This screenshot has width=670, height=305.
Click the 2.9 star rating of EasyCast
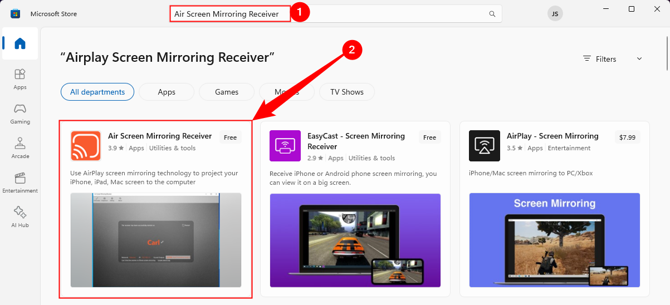tap(315, 158)
